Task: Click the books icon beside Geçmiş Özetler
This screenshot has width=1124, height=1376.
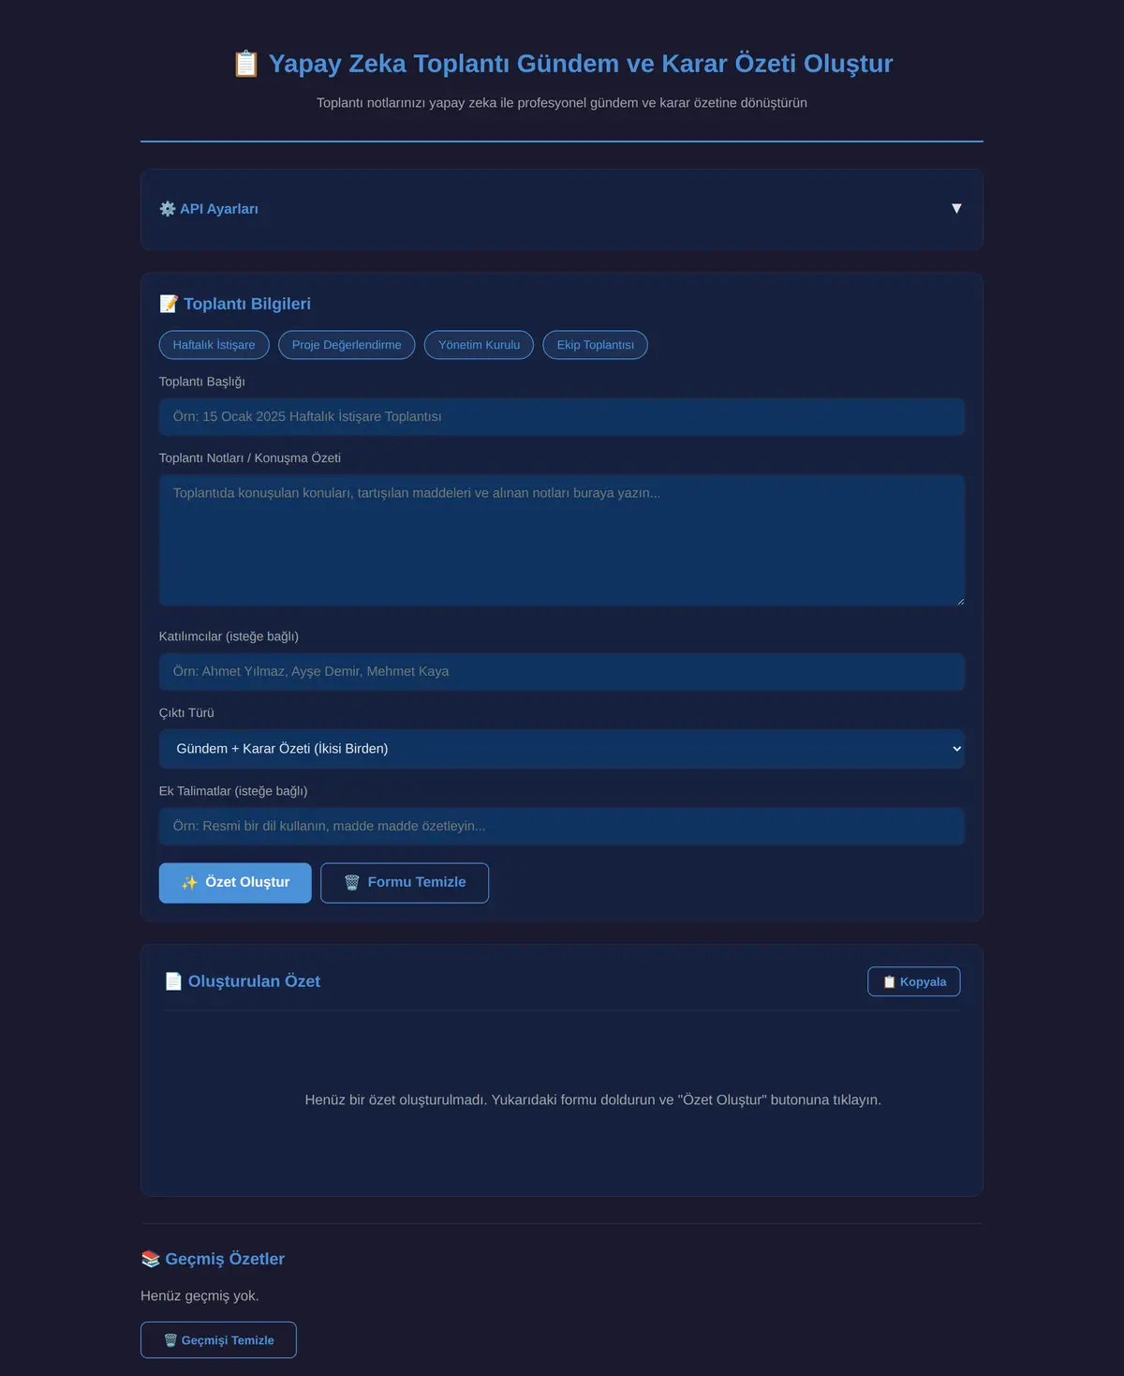Action: click(151, 1259)
